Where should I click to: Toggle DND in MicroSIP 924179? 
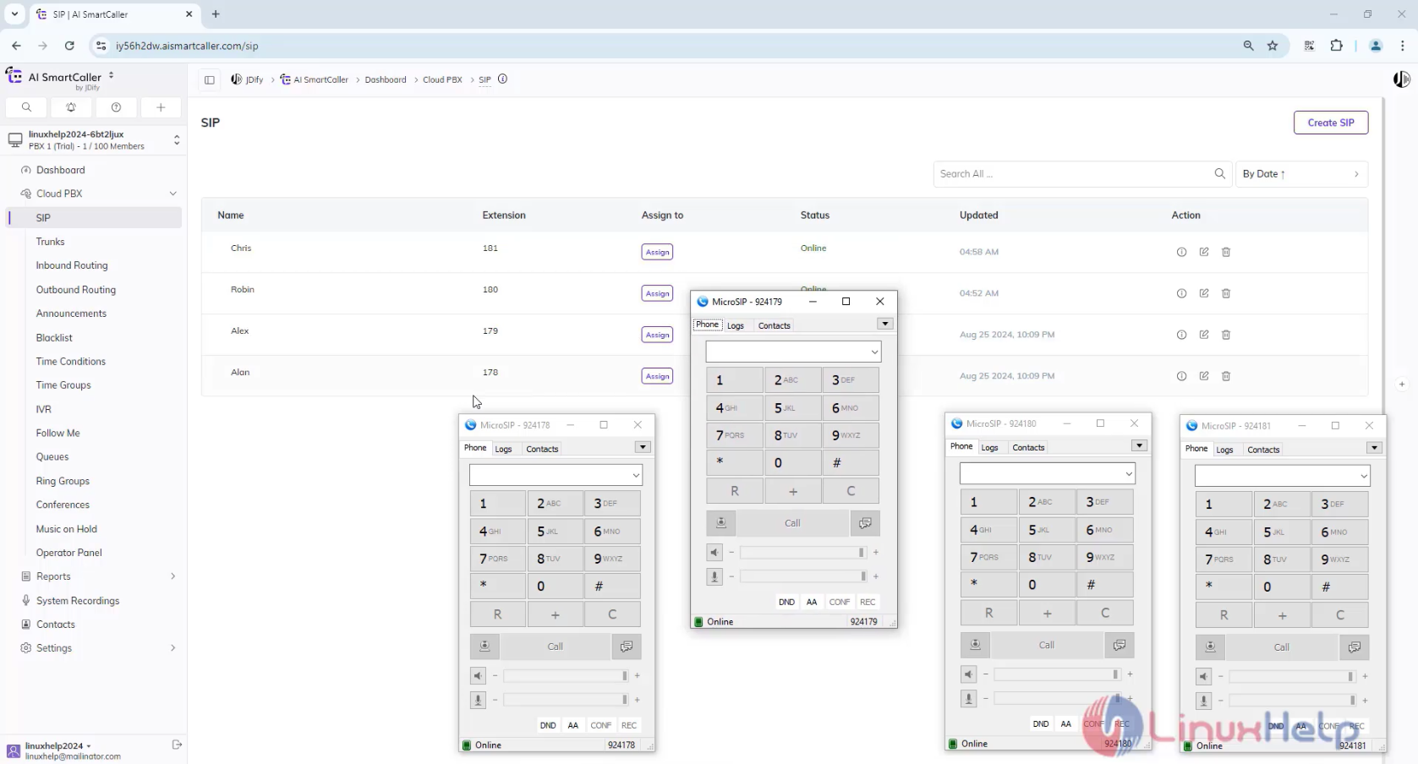[x=786, y=602]
